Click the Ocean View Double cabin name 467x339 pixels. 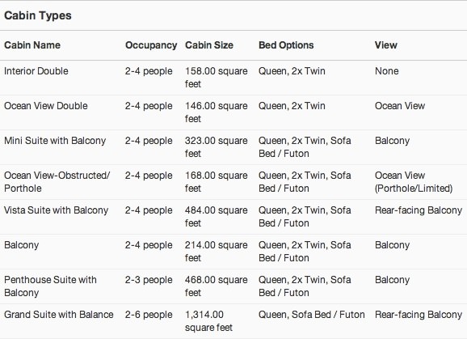point(46,106)
